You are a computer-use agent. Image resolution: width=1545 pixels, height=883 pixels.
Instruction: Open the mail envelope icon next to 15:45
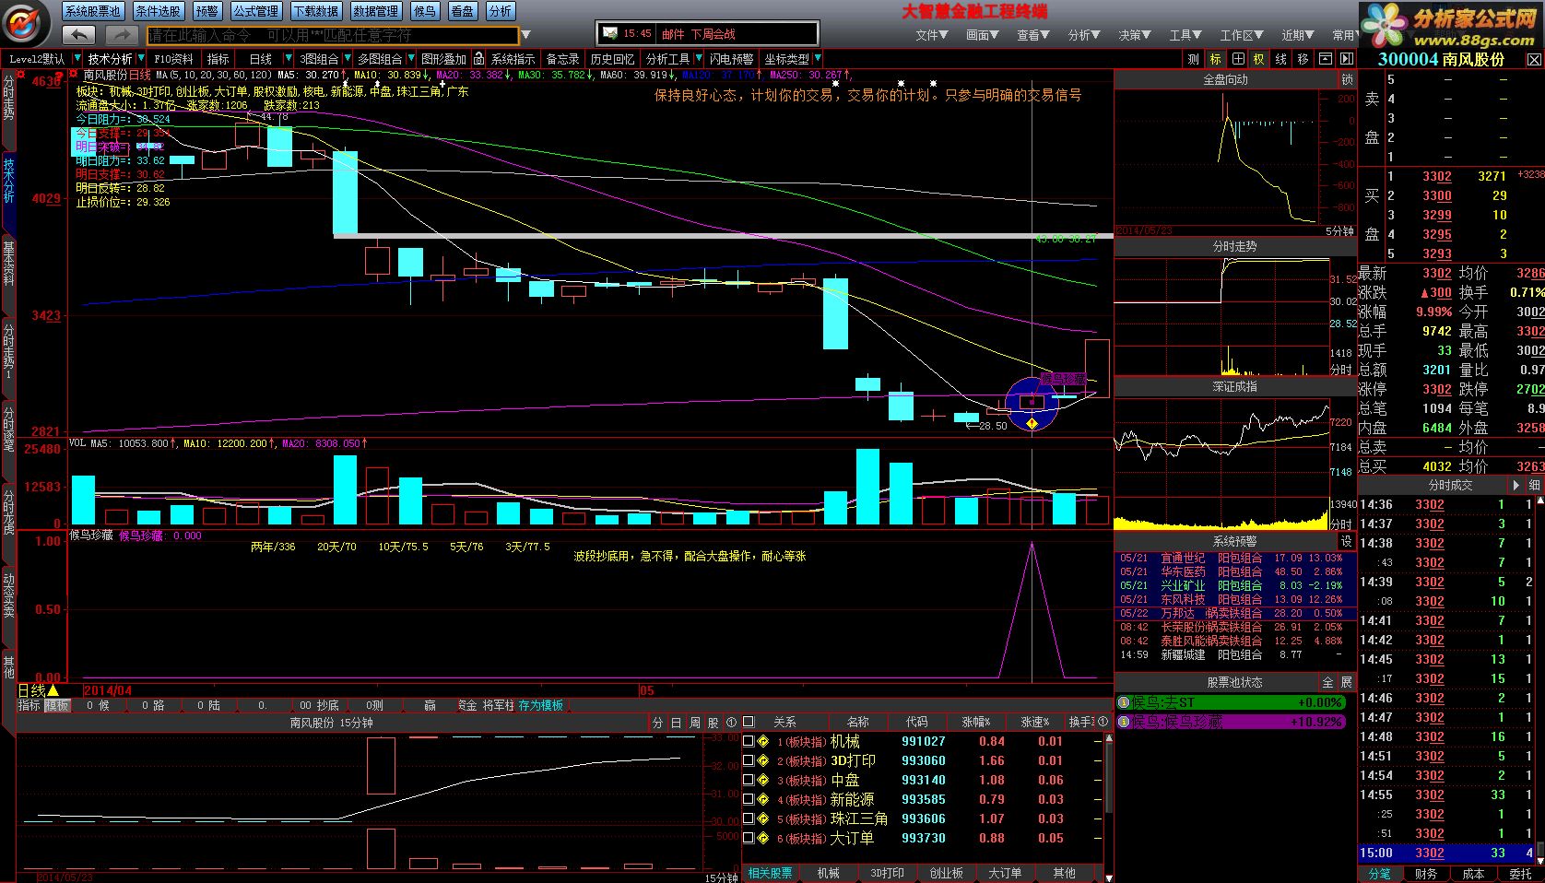(x=609, y=33)
